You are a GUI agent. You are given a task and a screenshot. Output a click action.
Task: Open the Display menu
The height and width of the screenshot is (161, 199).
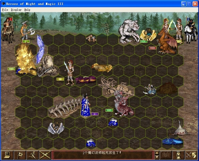click(16, 10)
